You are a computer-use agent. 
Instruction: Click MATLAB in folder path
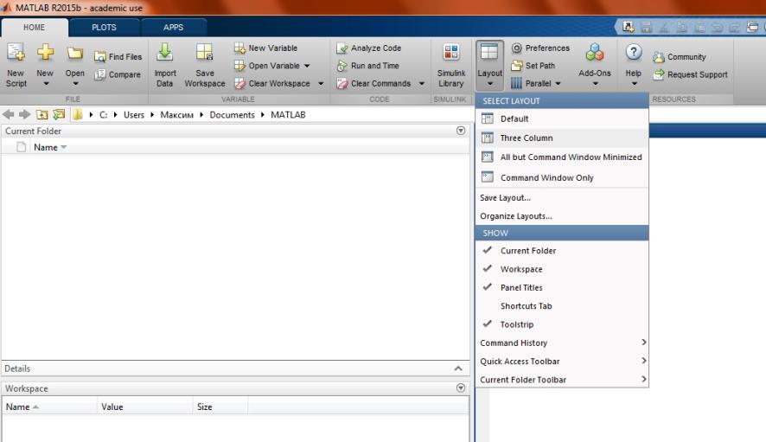[x=288, y=114]
